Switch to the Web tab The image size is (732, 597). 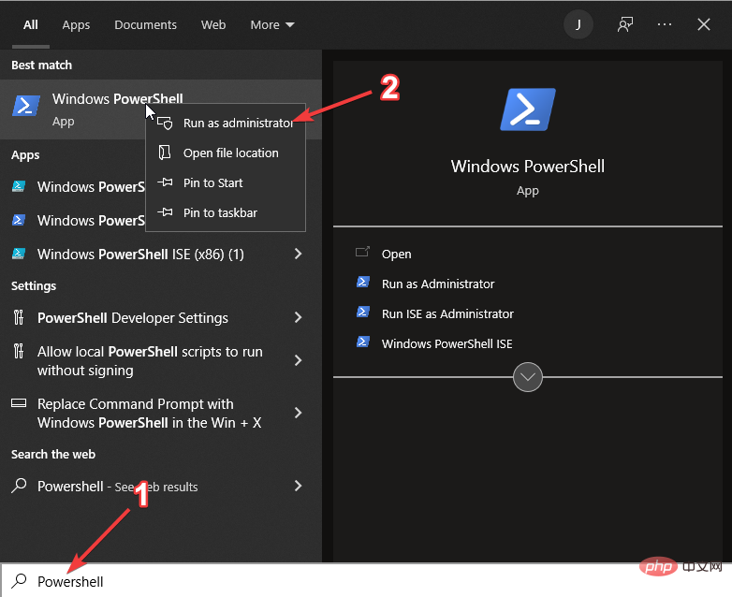tap(213, 24)
